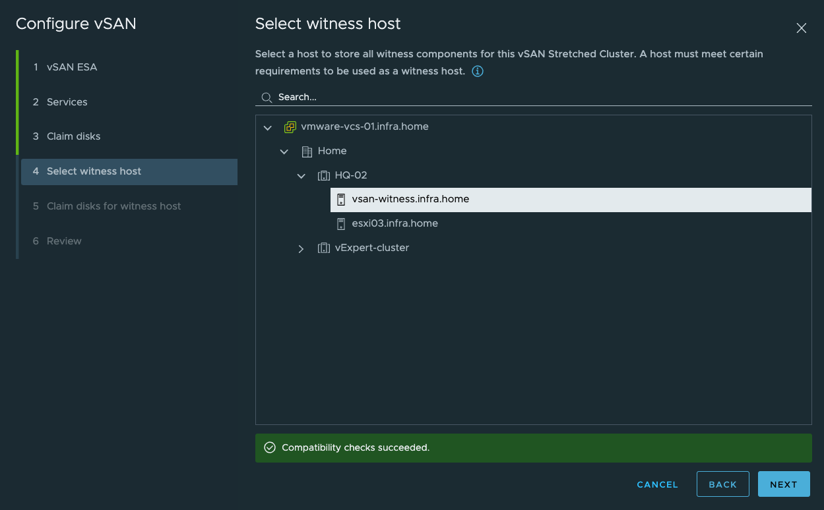Open the witness host requirements info icon
This screenshot has width=824, height=510.
pos(477,71)
